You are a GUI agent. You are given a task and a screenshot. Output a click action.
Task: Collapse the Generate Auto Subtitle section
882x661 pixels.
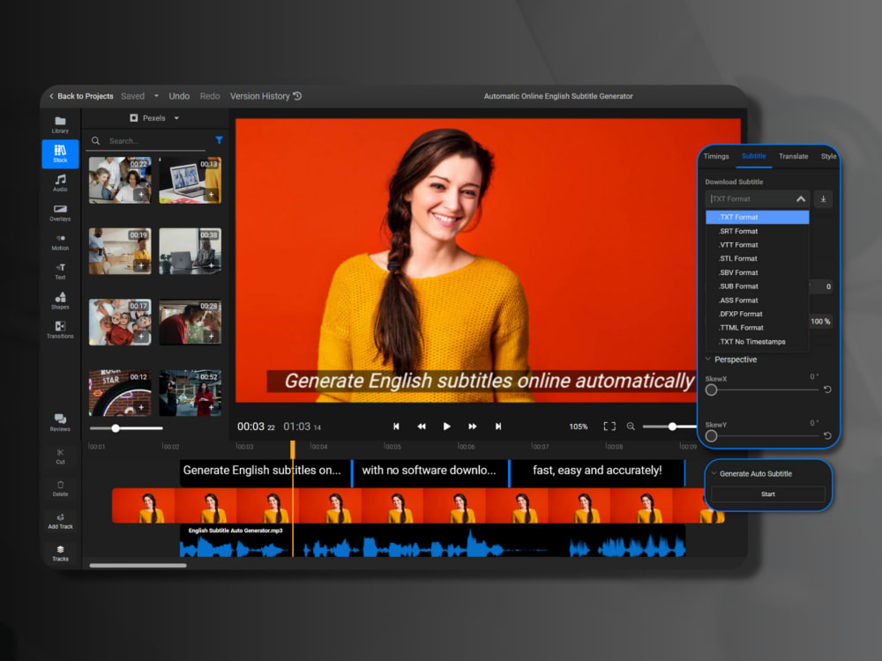click(x=714, y=474)
